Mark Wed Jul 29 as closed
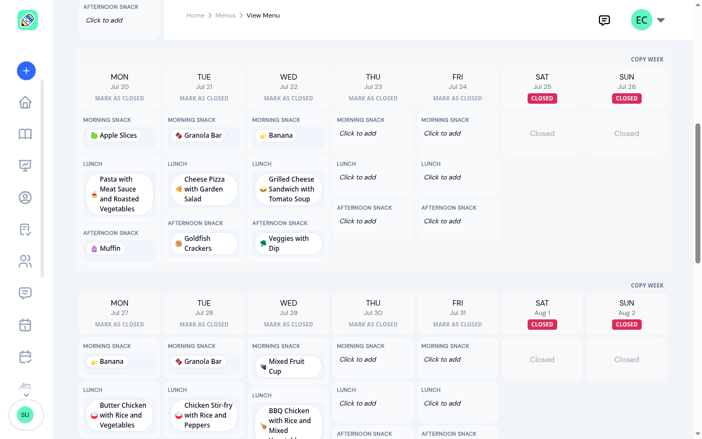 (x=288, y=324)
